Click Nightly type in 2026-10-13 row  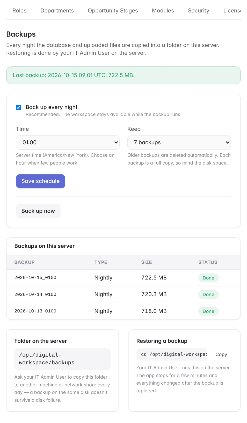click(103, 311)
